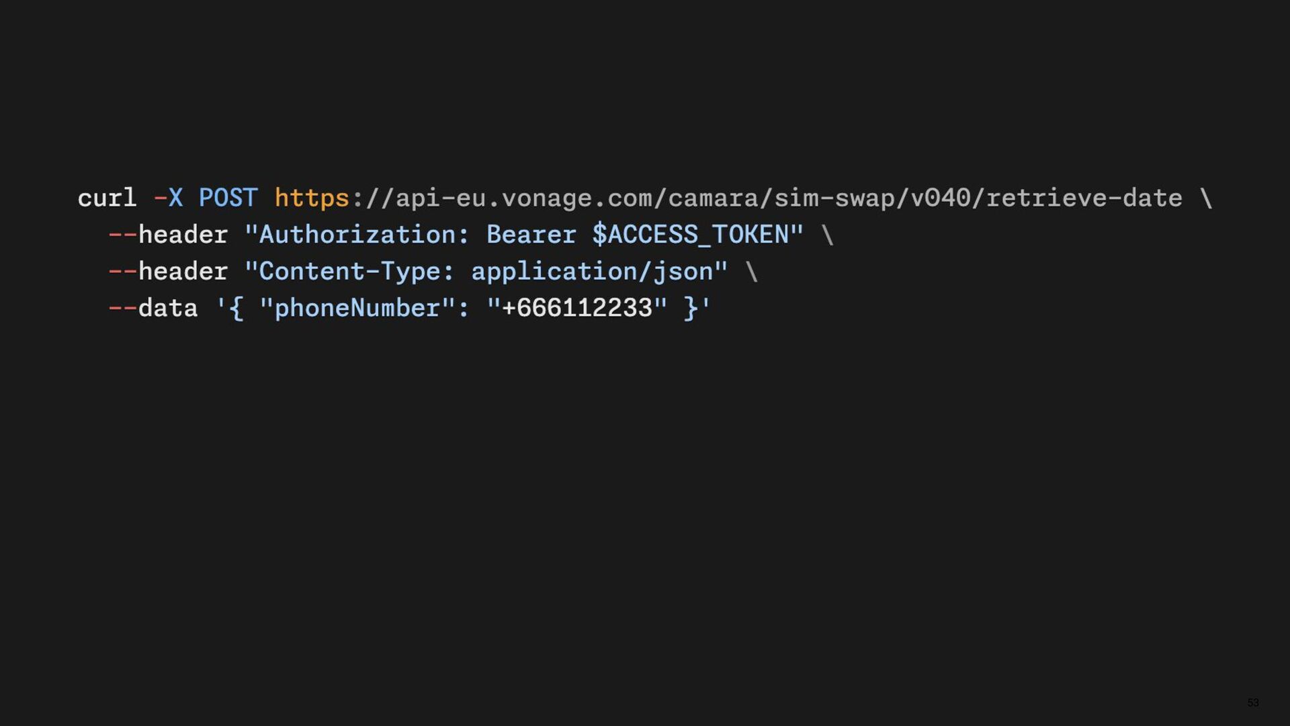Click the orange https scheme text
Screen dimensions: 1290x726
312,198
